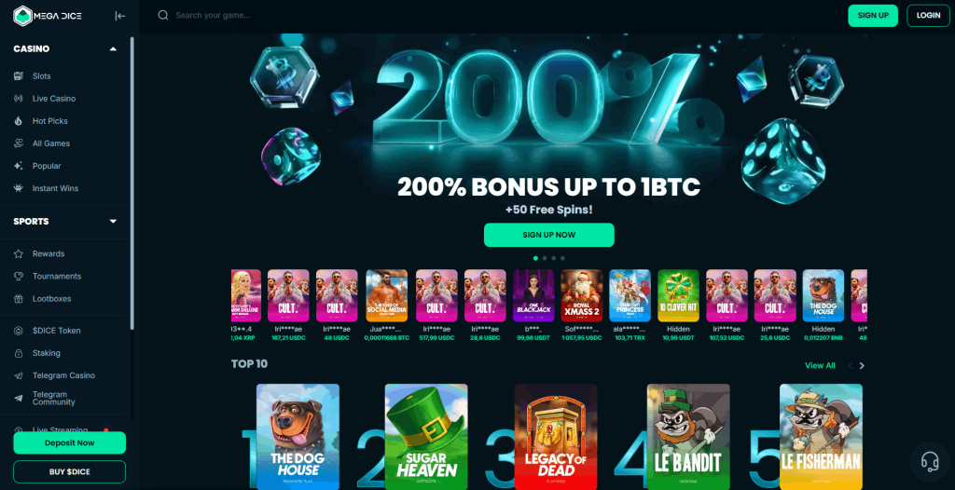Viewport: 955px width, 490px height.
Task: Open Live Casino in the sidebar
Action: click(x=53, y=99)
